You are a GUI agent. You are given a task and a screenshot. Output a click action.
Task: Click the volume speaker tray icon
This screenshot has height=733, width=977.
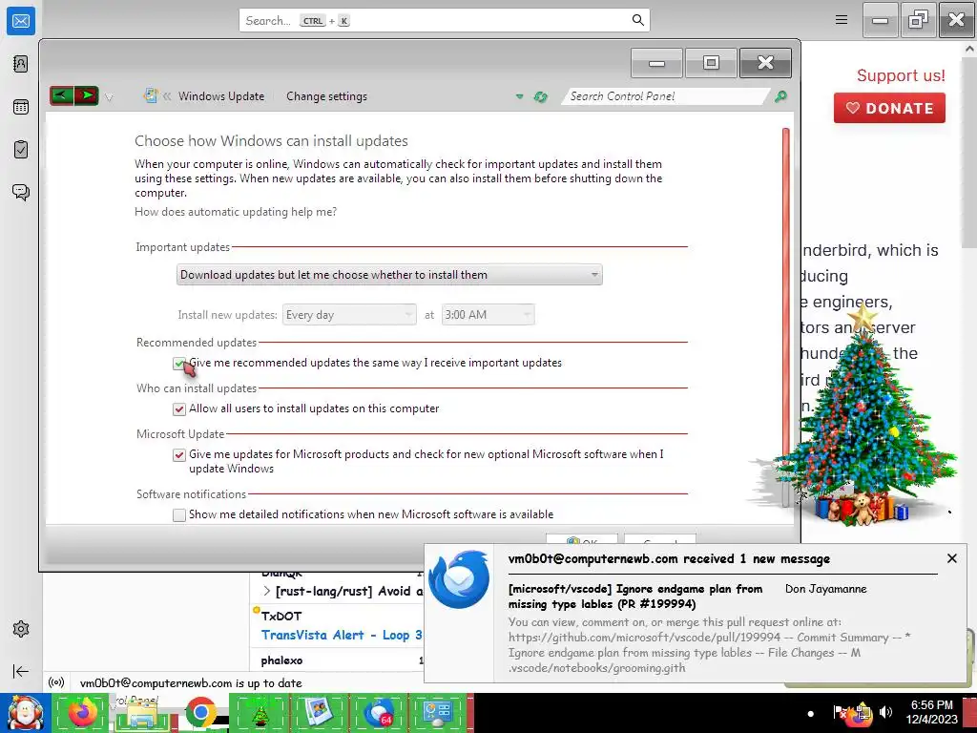point(885,712)
